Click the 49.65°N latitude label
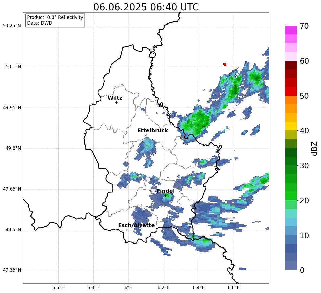The height and width of the screenshot is (293, 321). pyautogui.click(x=12, y=189)
